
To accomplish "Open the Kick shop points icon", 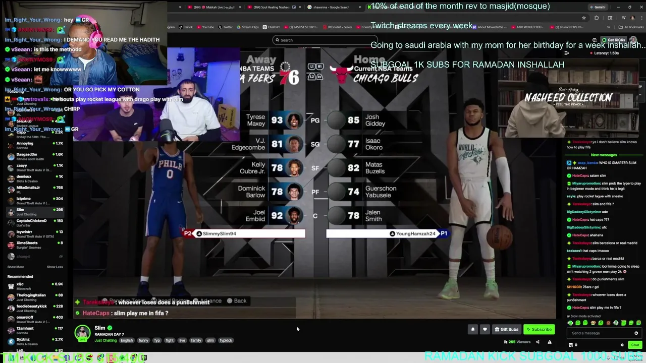I will [x=571, y=345].
